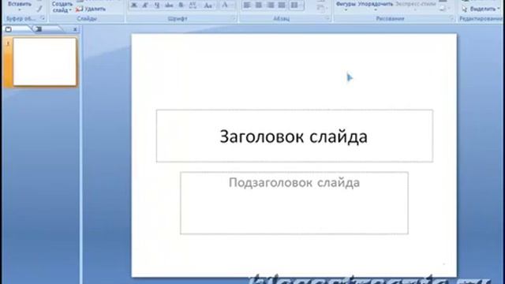Open font color A dropdown
Viewport: 505px width, 284px height.
[x=227, y=6]
